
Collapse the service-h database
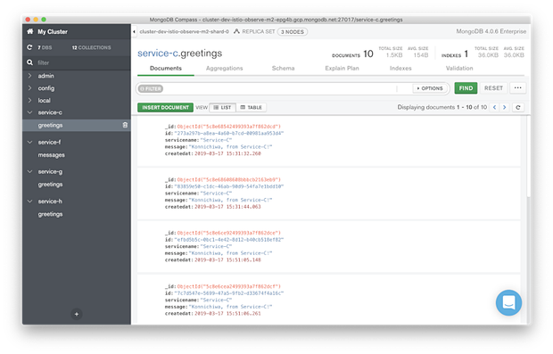(x=29, y=201)
